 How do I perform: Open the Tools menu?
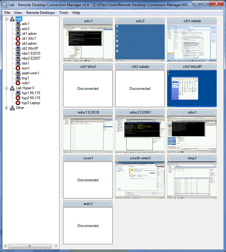pos(64,13)
